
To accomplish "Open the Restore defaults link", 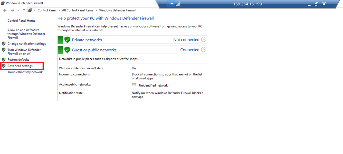I will [18, 60].
